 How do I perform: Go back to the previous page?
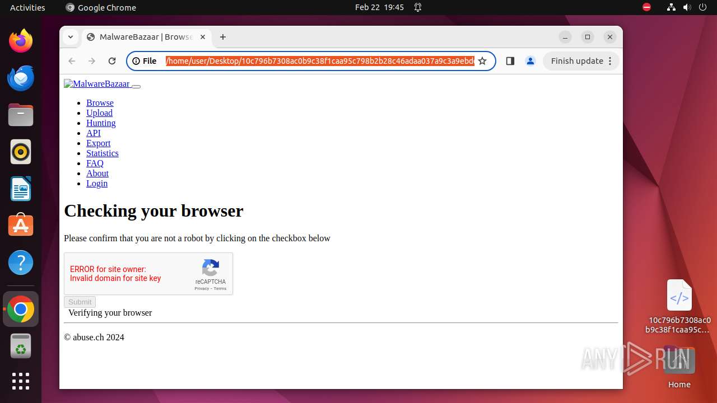[72, 61]
